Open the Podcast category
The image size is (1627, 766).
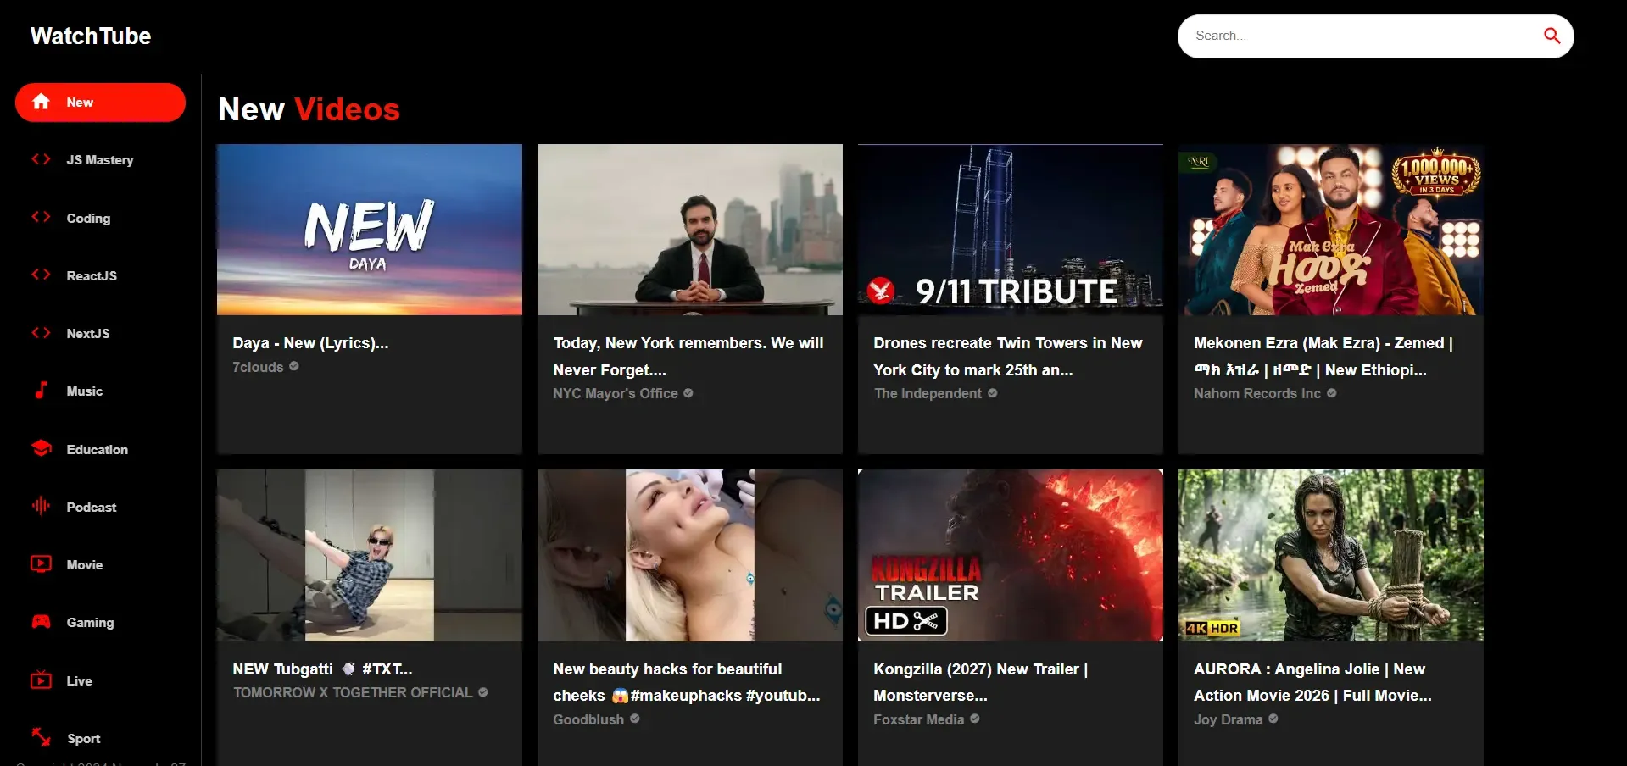pos(92,508)
